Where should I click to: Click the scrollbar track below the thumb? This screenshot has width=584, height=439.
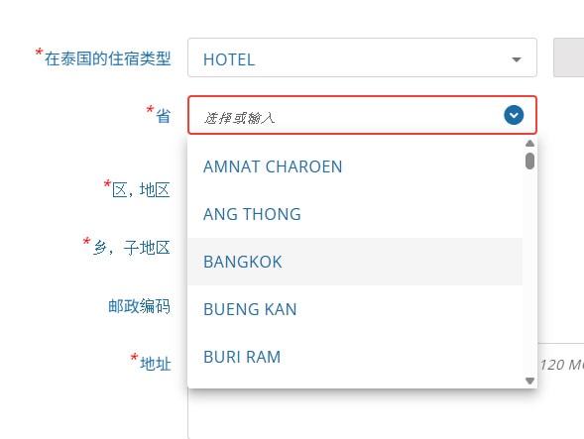pyautogui.click(x=529, y=273)
